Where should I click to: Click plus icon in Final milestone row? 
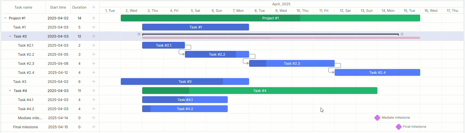pyautogui.click(x=94, y=127)
